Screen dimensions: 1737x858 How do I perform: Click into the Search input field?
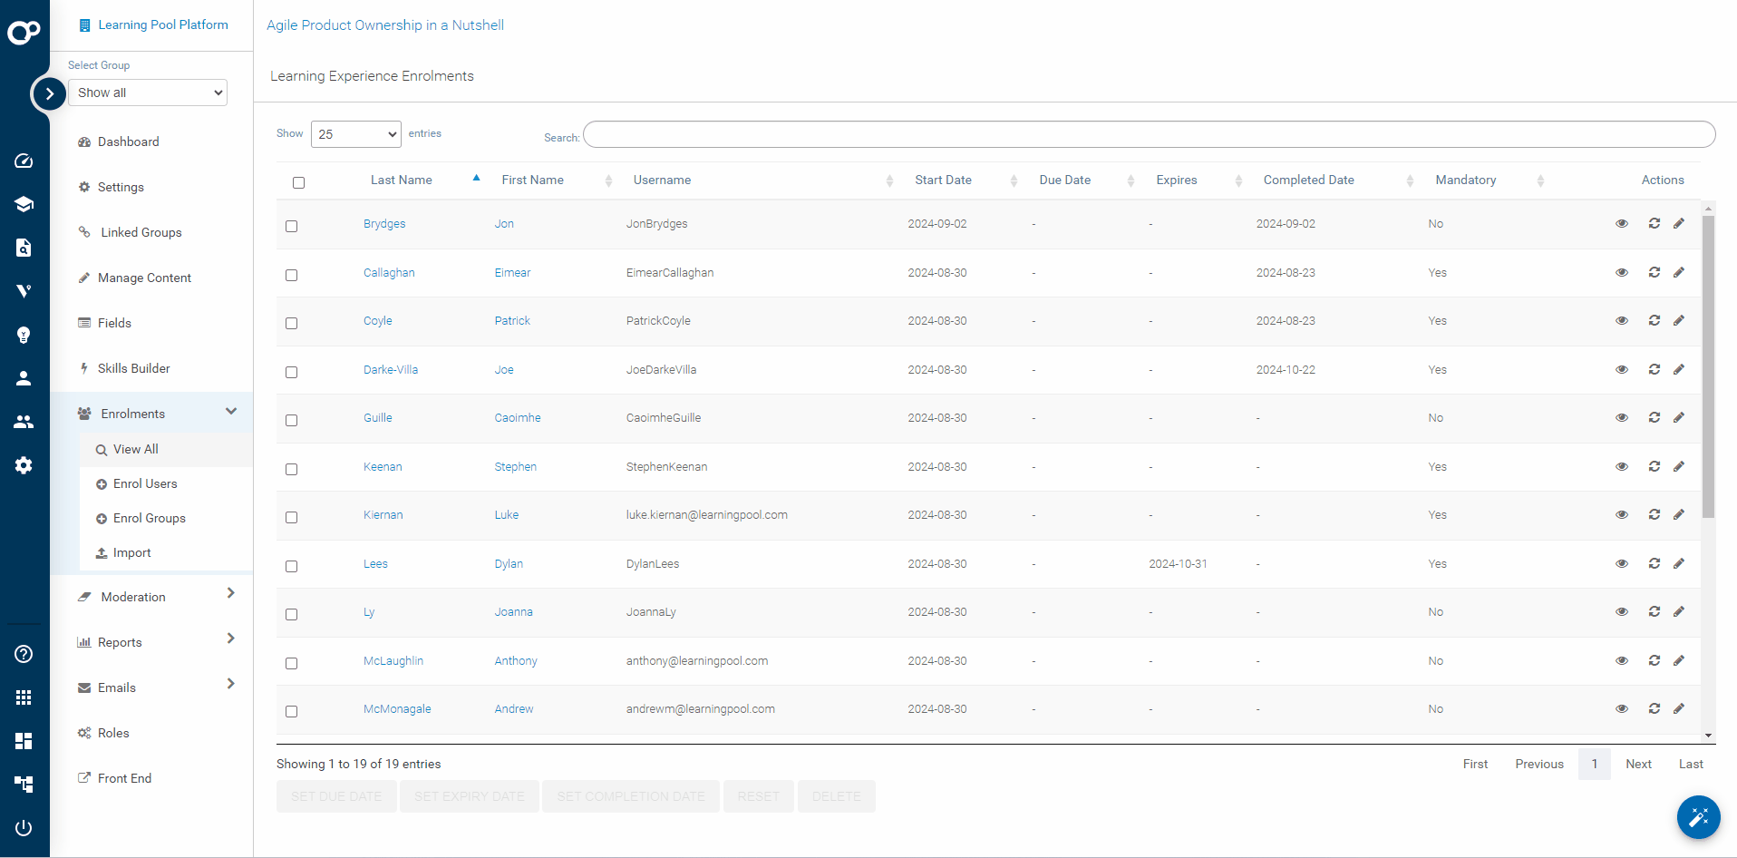coord(1149,134)
